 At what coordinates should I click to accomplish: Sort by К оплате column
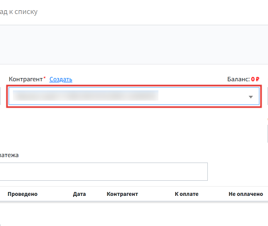(186, 194)
